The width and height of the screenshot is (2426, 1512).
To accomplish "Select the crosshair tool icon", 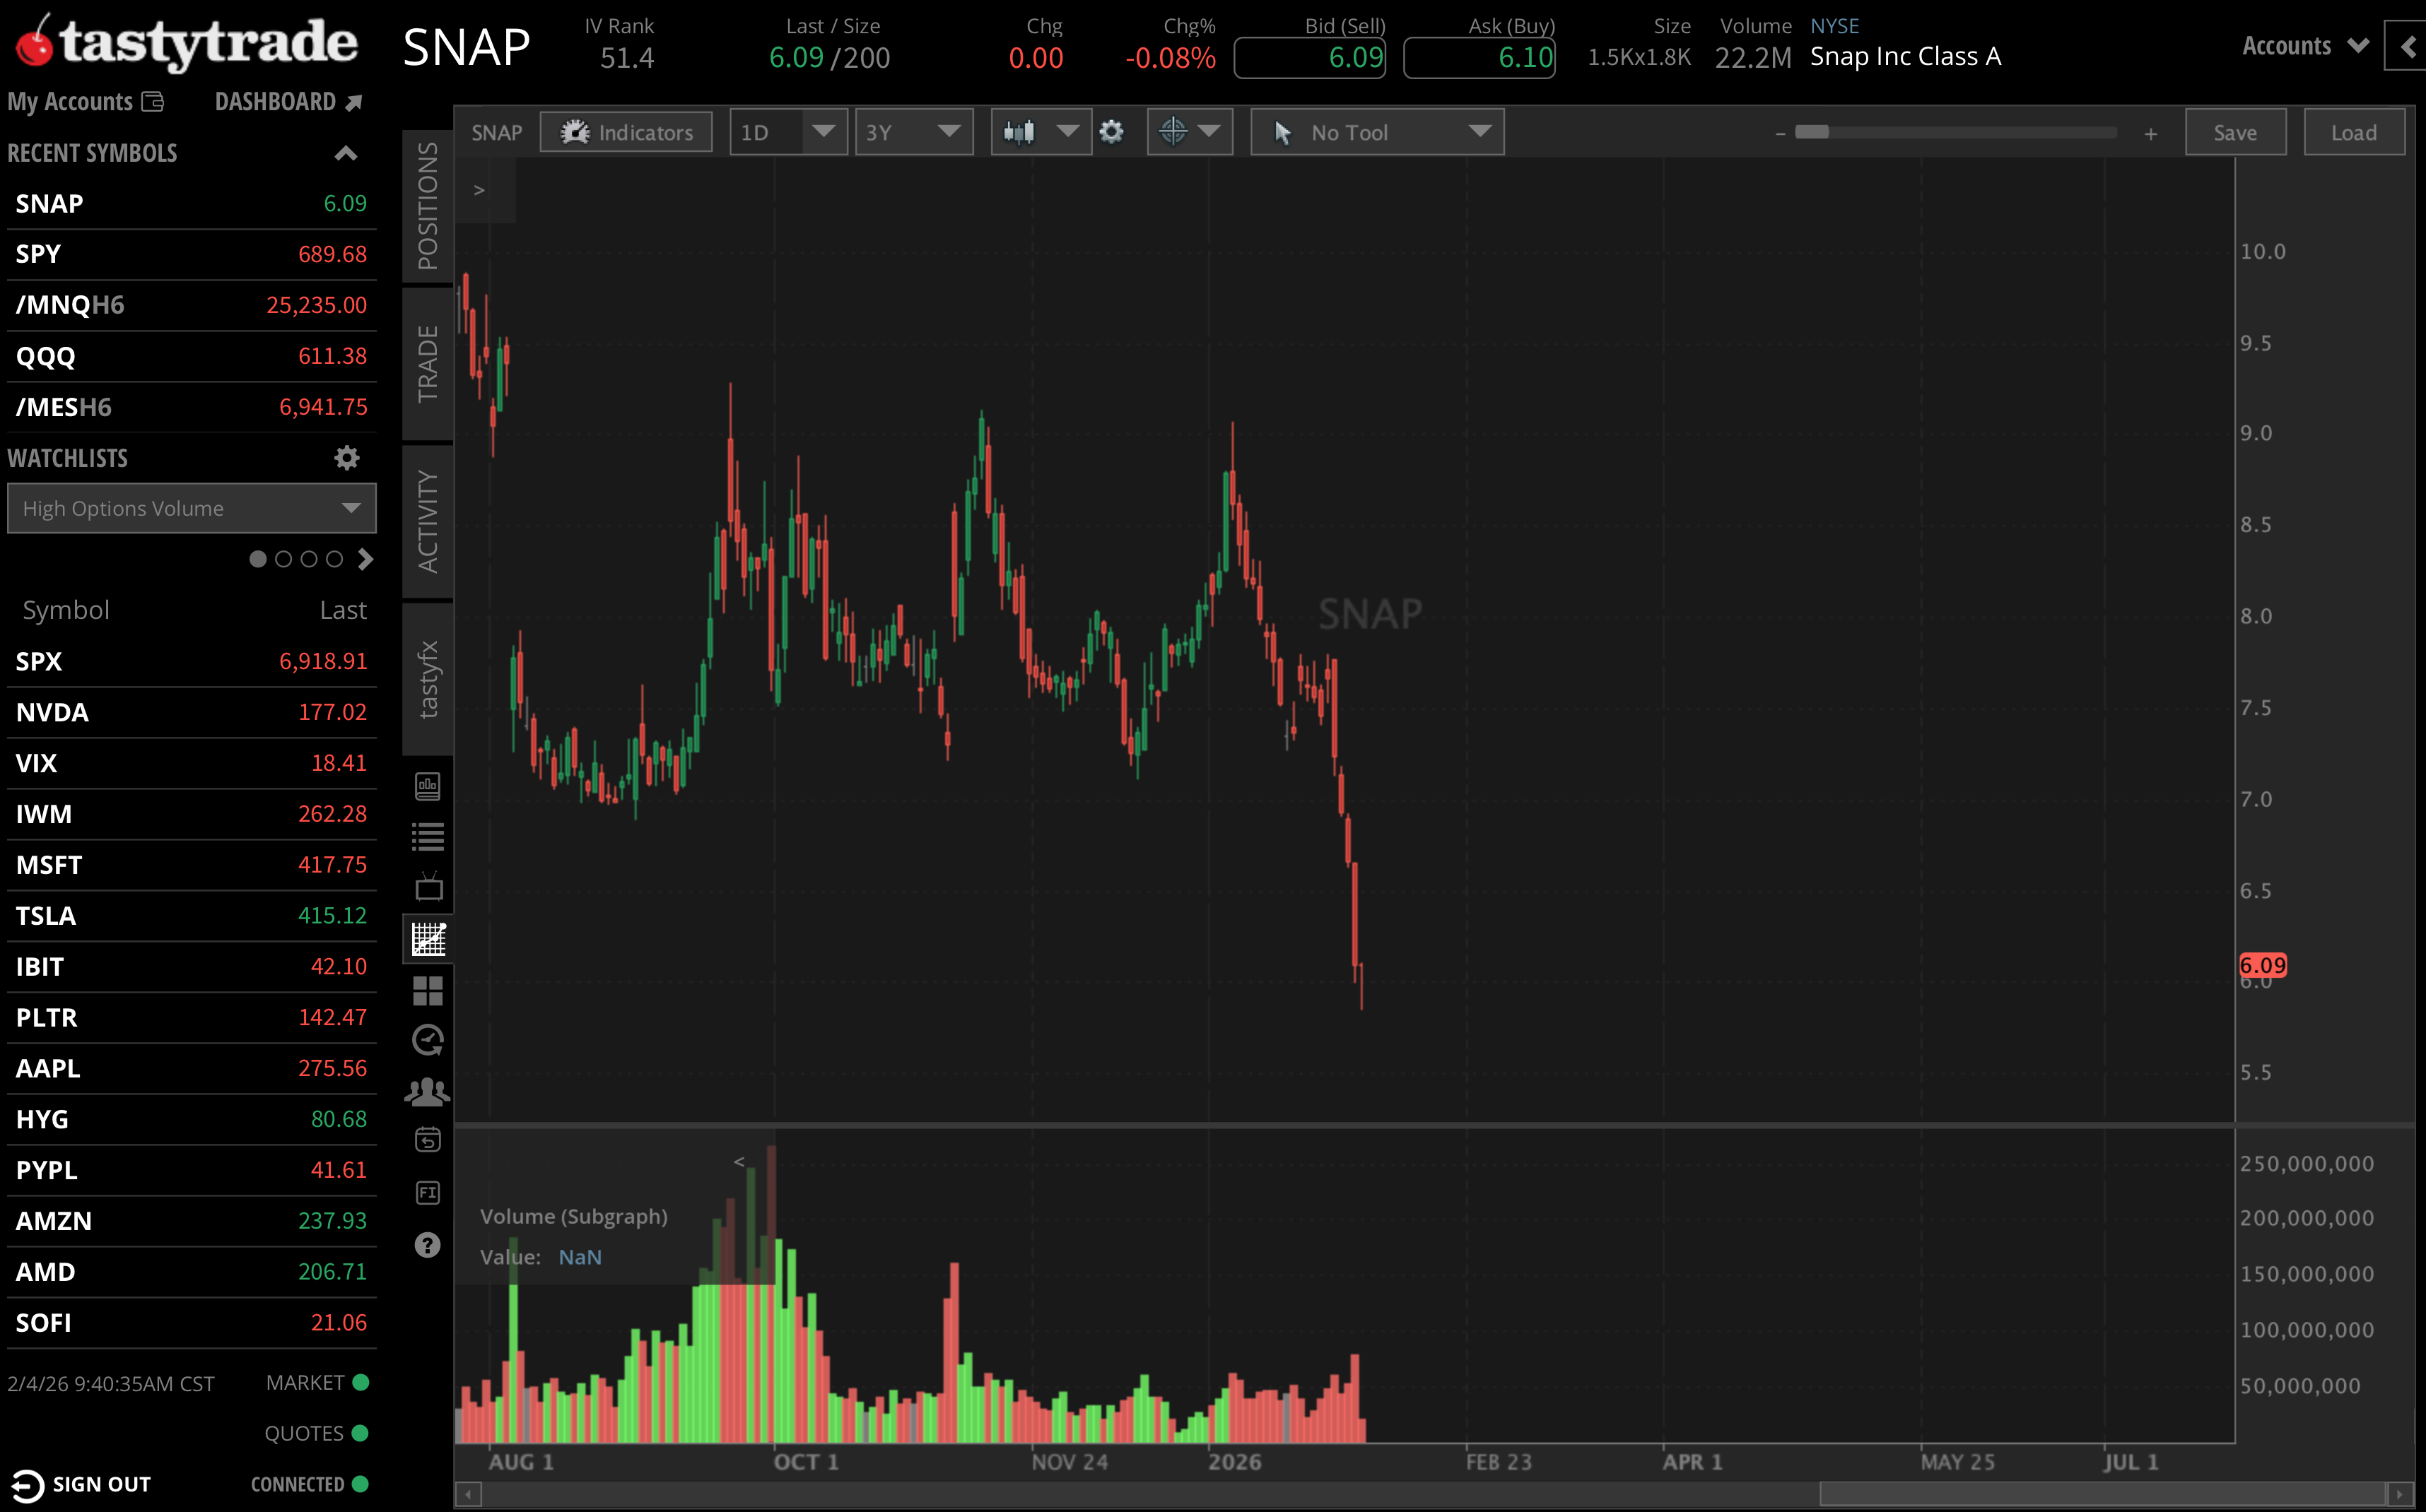I will coord(1173,131).
